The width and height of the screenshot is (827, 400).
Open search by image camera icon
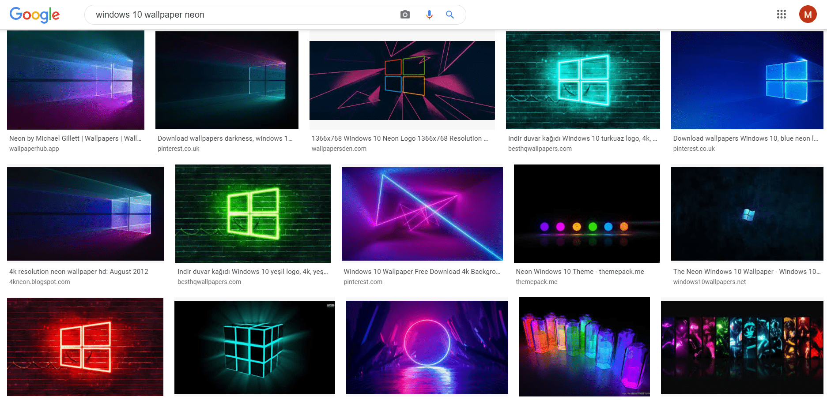[x=405, y=15]
